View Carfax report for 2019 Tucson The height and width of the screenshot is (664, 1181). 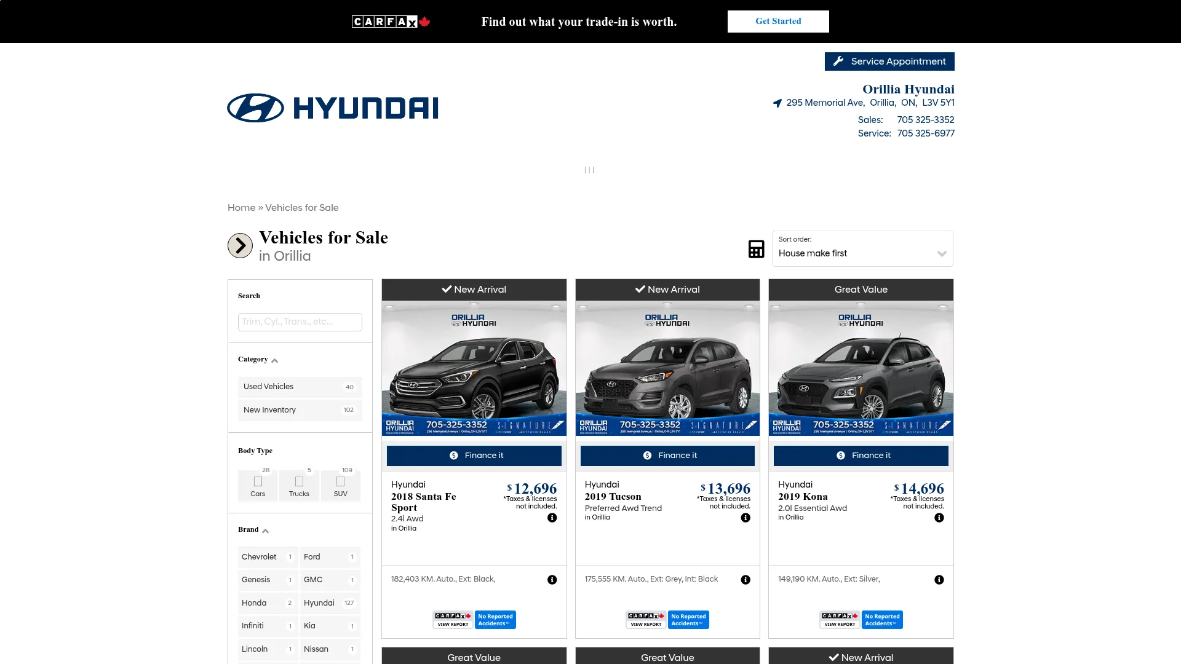coord(646,620)
